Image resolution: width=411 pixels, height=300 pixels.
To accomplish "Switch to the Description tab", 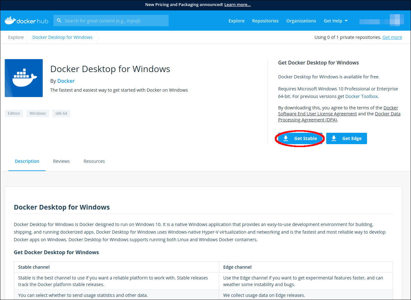I will coord(27,161).
